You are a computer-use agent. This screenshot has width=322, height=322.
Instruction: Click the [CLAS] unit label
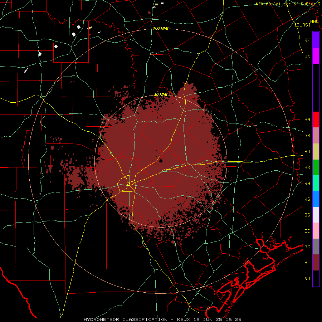(302, 25)
